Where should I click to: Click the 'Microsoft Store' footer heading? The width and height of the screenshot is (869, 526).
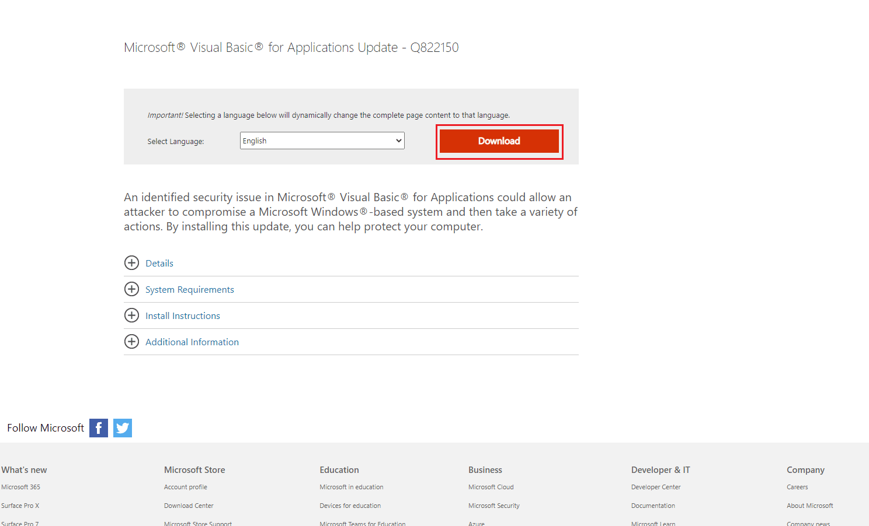click(x=194, y=470)
